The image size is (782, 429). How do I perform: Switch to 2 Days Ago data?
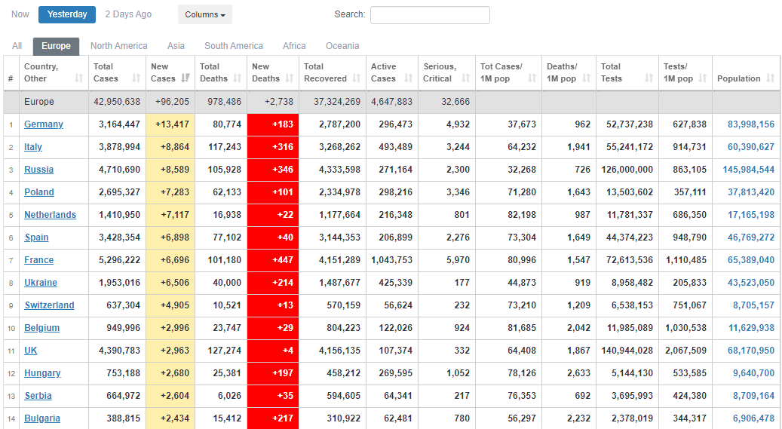[128, 14]
